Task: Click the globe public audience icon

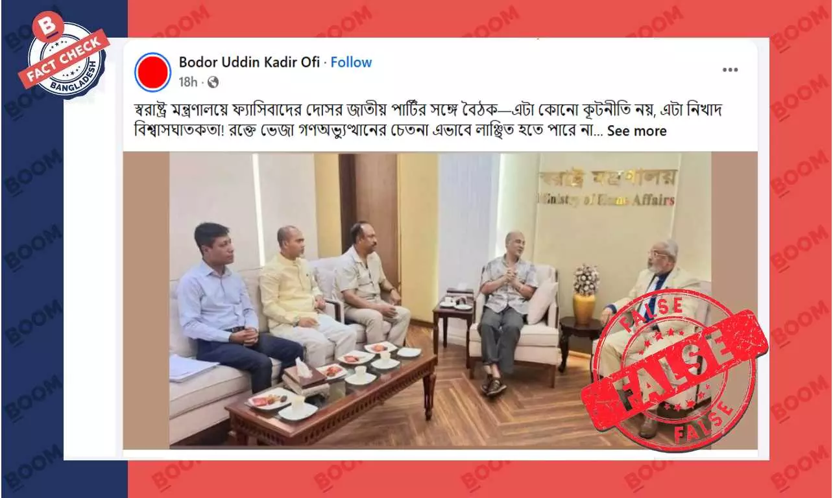Action: click(x=213, y=82)
